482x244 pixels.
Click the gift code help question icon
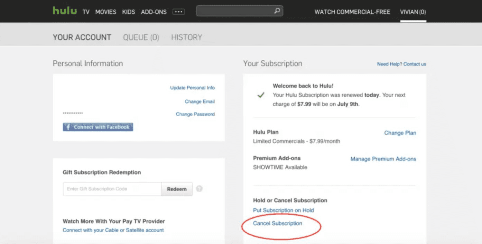click(199, 189)
